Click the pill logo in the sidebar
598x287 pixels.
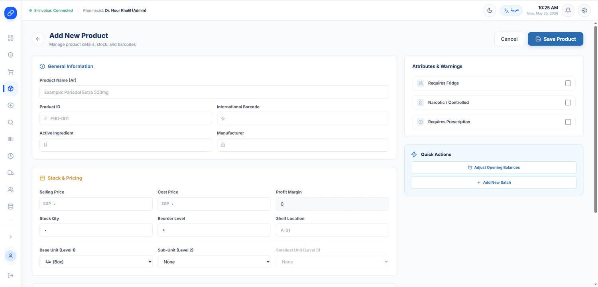click(11, 13)
